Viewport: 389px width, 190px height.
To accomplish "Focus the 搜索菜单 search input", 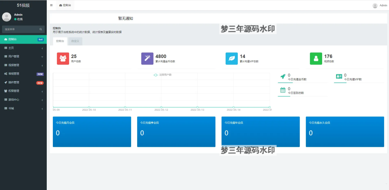I will (x=23, y=29).
